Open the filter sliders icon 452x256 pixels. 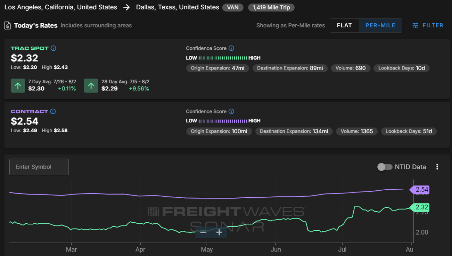[x=415, y=26]
